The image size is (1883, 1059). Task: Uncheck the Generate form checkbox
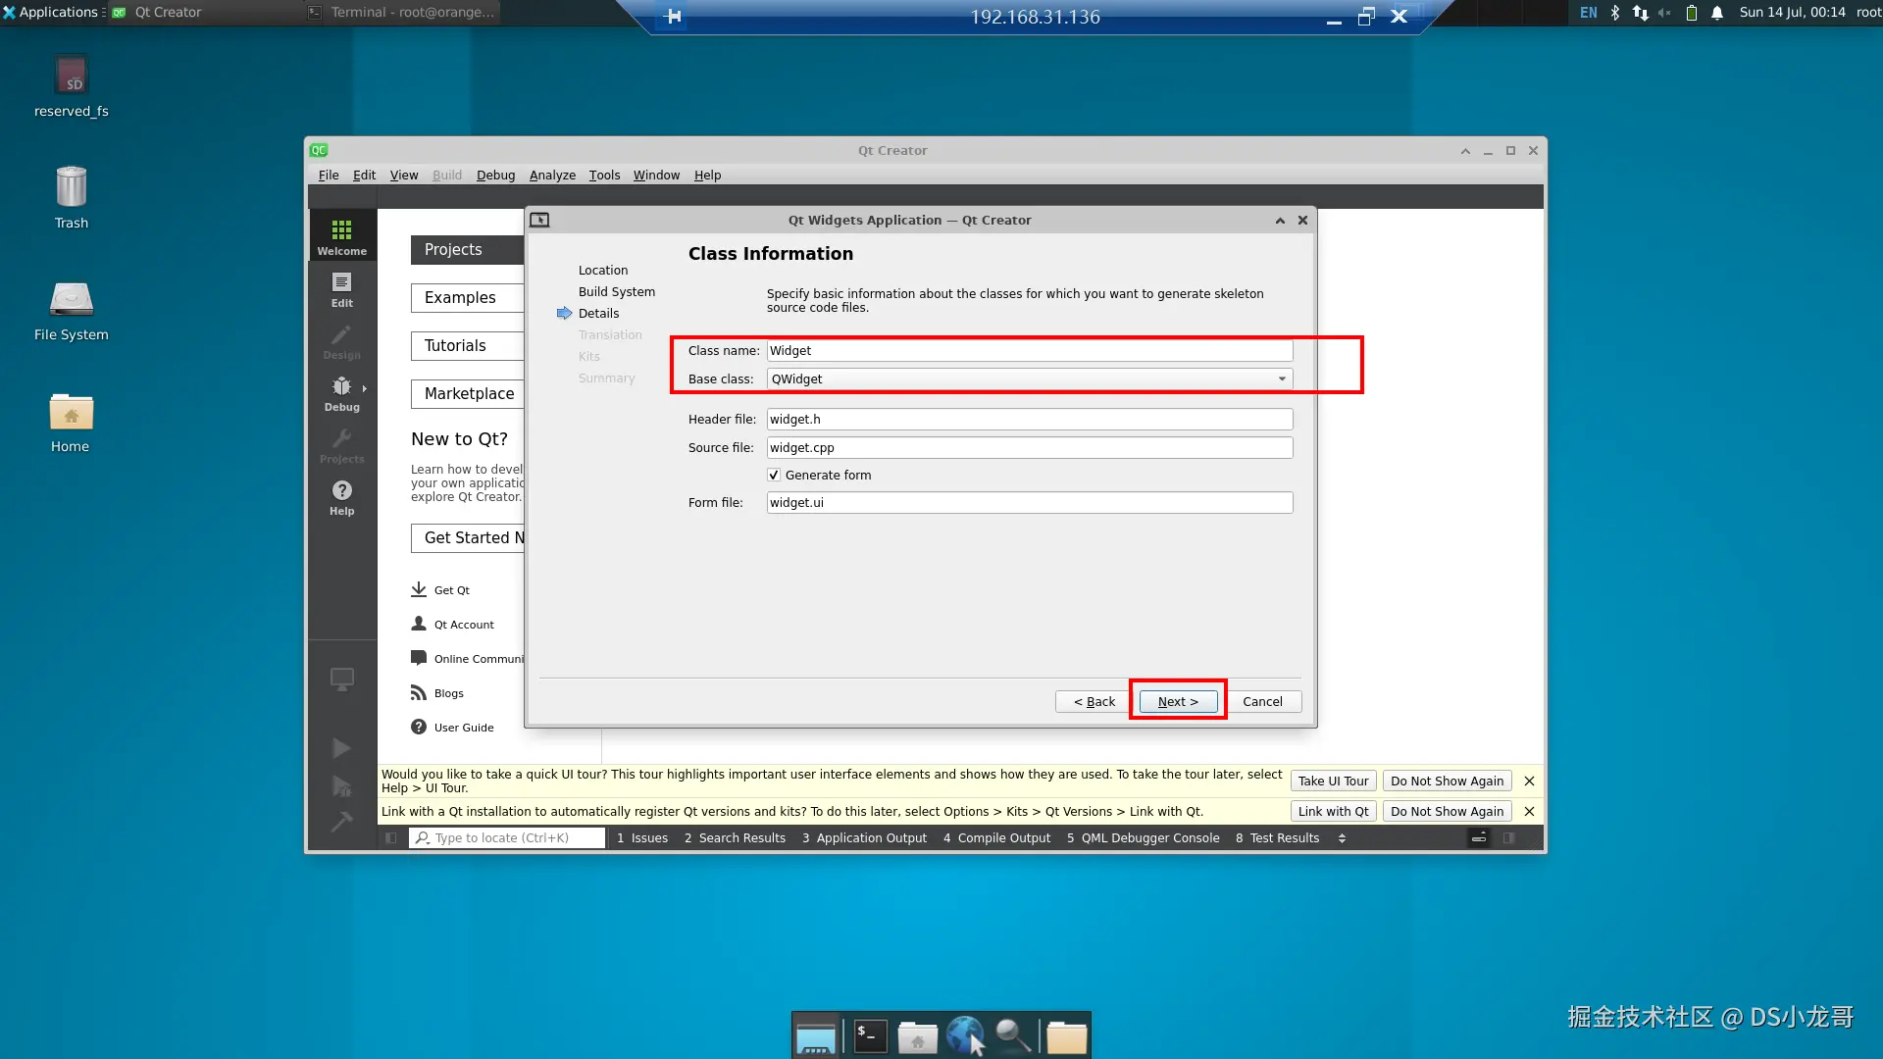[x=774, y=476]
